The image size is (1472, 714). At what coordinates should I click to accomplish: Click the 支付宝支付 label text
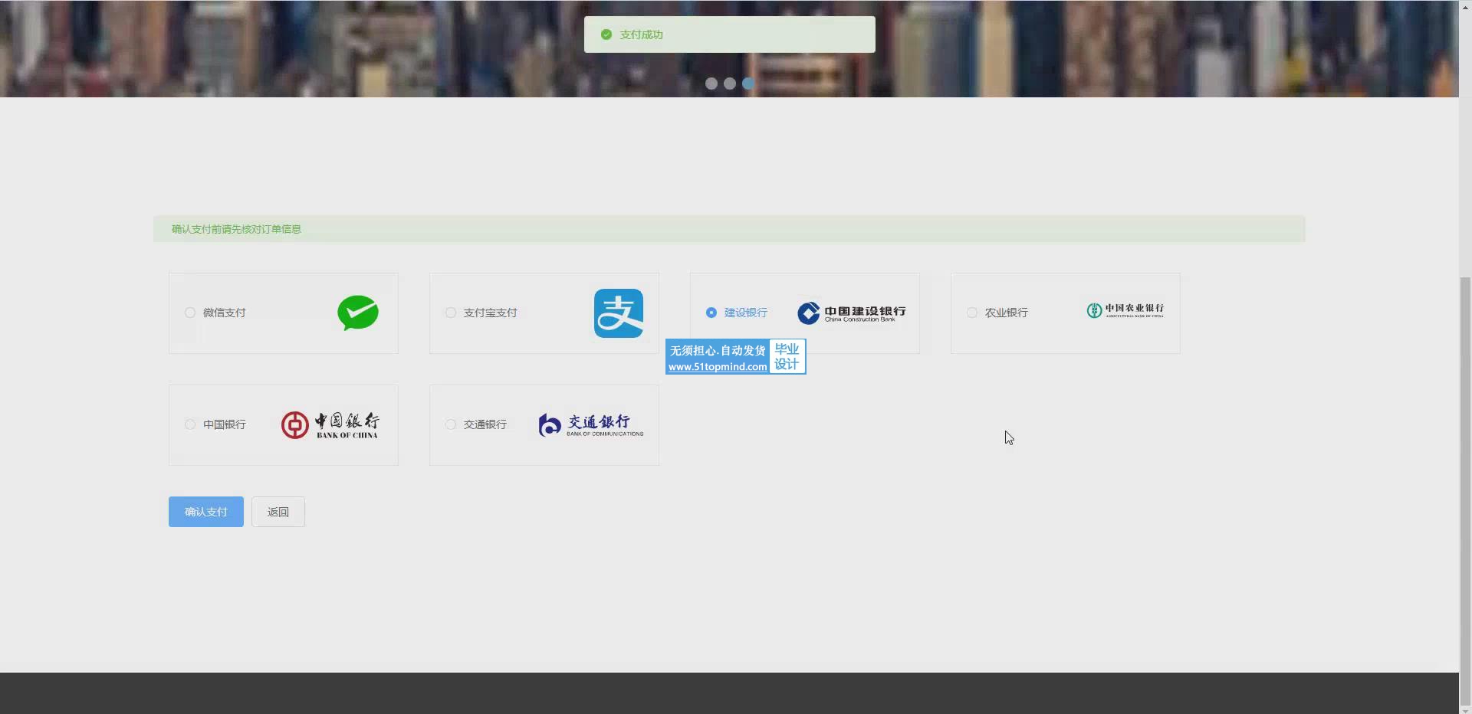[491, 313]
